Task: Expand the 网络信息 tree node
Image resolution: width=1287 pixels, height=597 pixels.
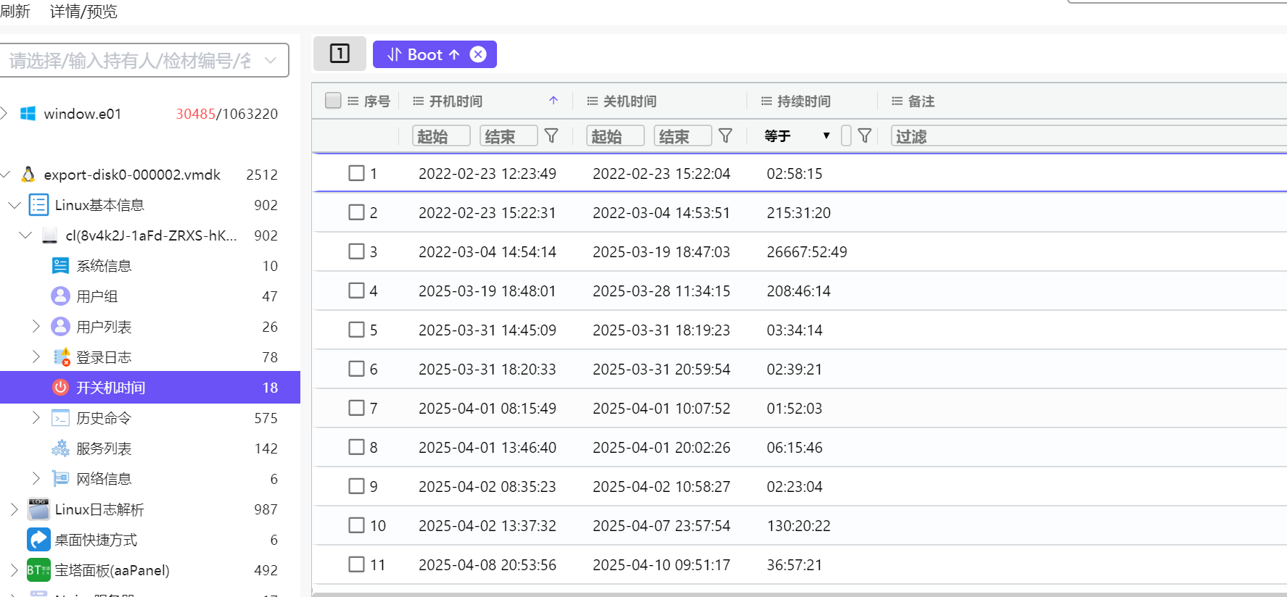Action: 36,479
